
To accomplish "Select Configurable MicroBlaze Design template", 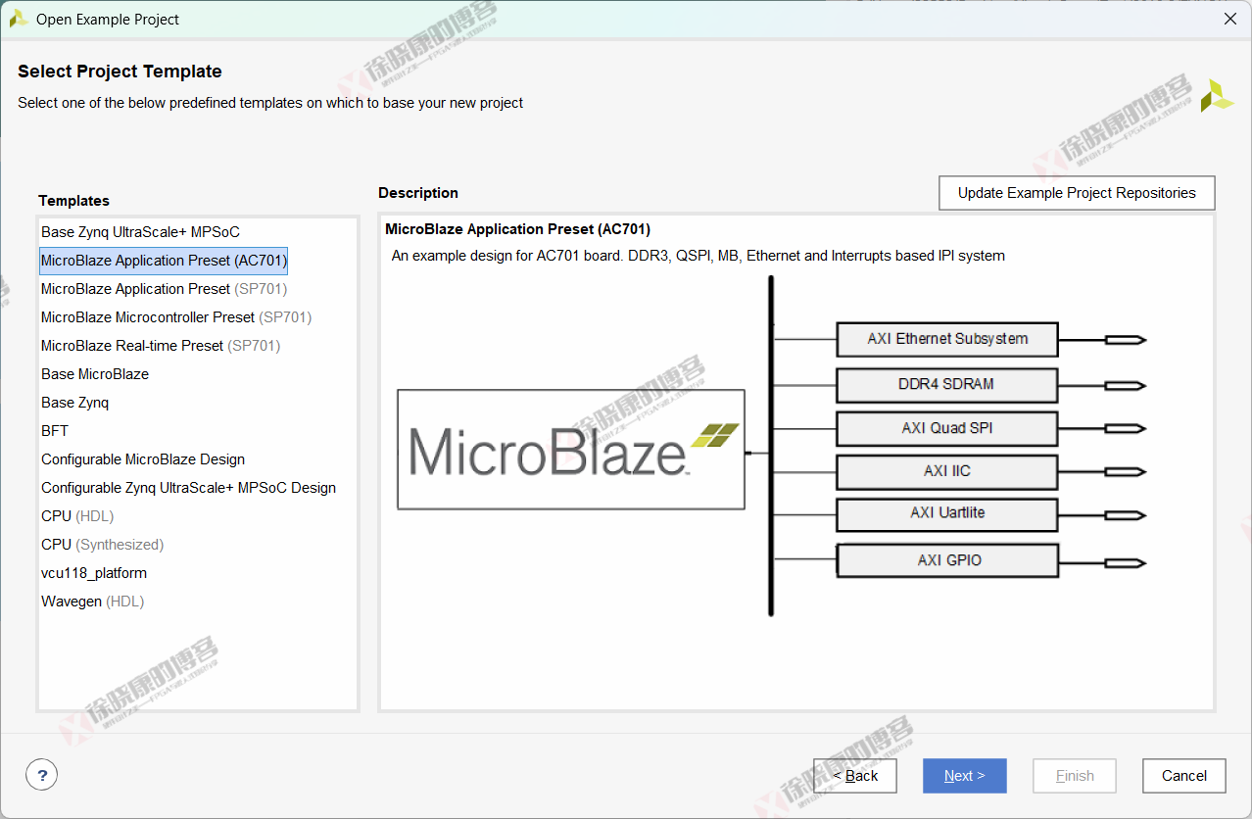I will click(x=143, y=459).
